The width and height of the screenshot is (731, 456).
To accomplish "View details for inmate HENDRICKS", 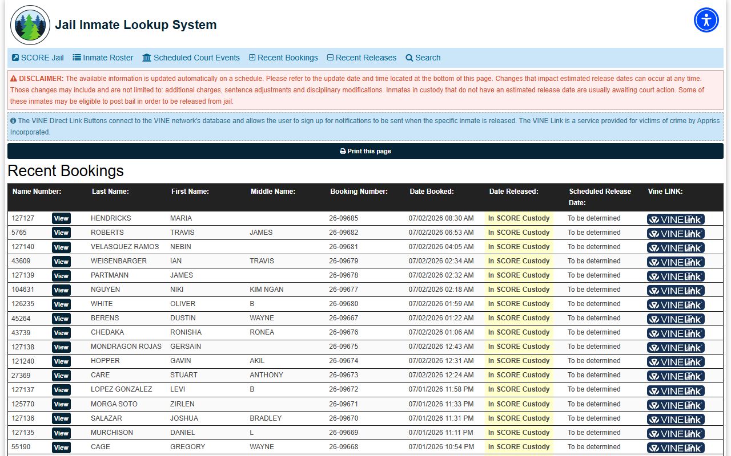I will coord(61,218).
